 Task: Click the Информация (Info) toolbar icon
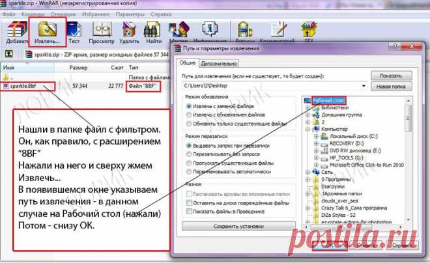[x=210, y=29]
